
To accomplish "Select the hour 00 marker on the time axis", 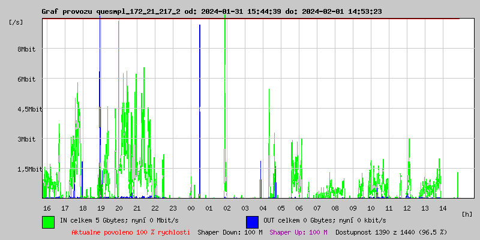I will 191,208.
